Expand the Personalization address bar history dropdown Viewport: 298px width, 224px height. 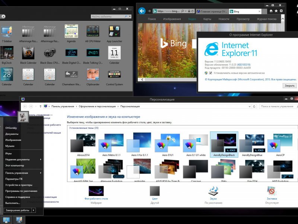[250, 106]
